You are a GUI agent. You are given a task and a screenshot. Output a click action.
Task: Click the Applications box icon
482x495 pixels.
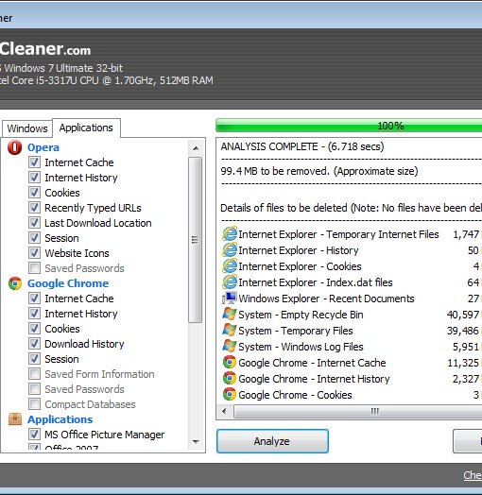(15, 419)
